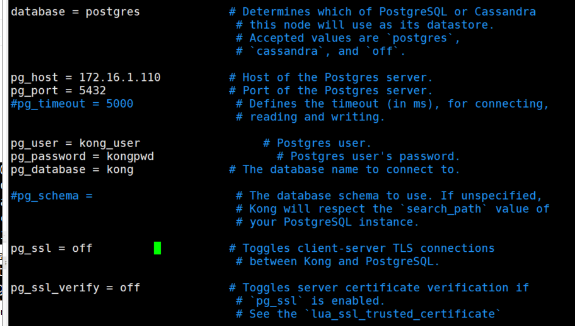
Task: Click the comment 'Host of the Postgres server.'
Action: coord(337,77)
